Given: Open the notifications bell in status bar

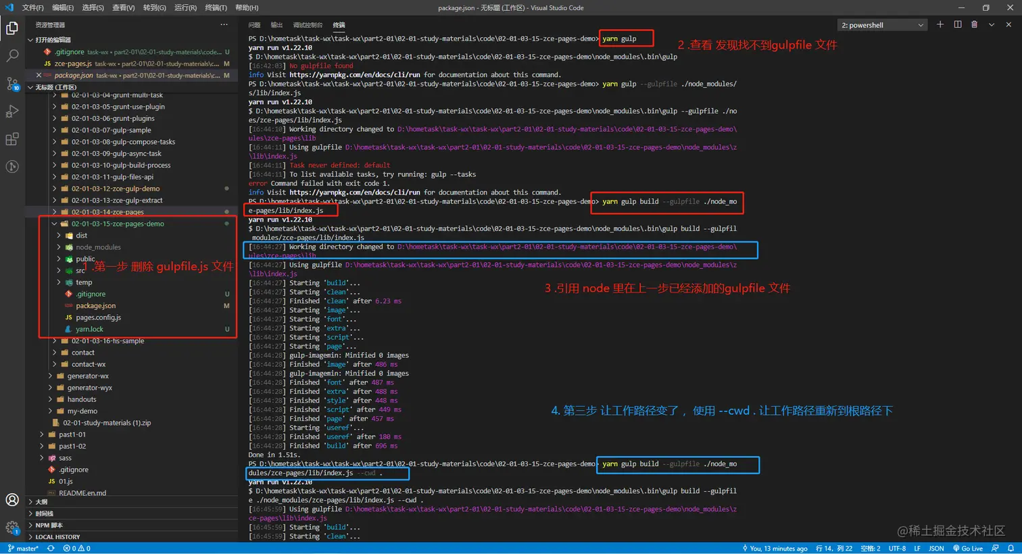Looking at the screenshot, I should (1011, 549).
